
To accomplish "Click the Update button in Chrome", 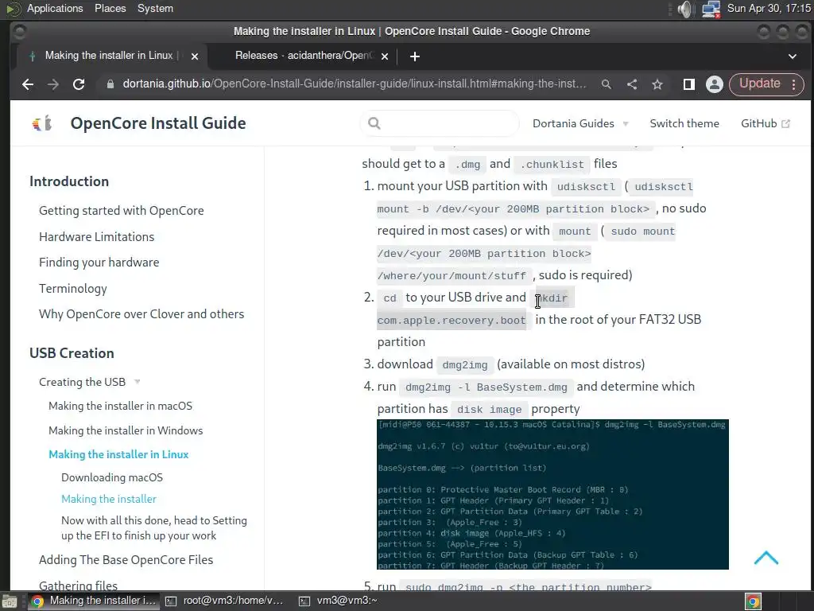I will (x=759, y=84).
